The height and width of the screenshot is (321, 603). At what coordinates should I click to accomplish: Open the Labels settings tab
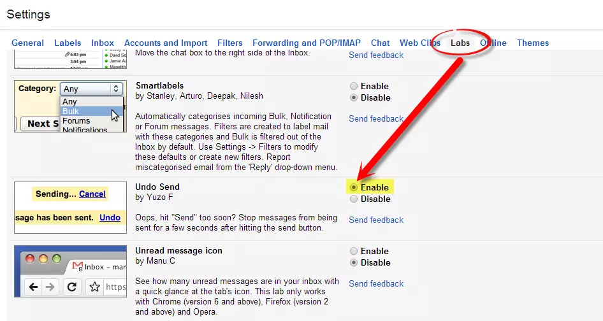pyautogui.click(x=68, y=43)
